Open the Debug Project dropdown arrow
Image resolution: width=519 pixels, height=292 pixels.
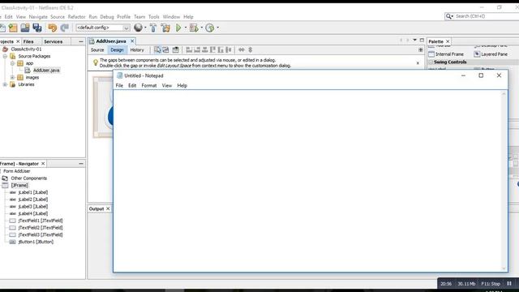(202, 28)
